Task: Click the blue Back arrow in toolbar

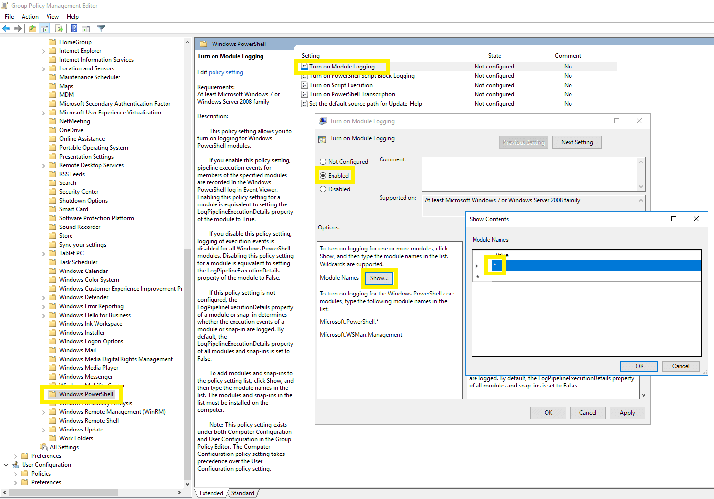Action: (6, 29)
